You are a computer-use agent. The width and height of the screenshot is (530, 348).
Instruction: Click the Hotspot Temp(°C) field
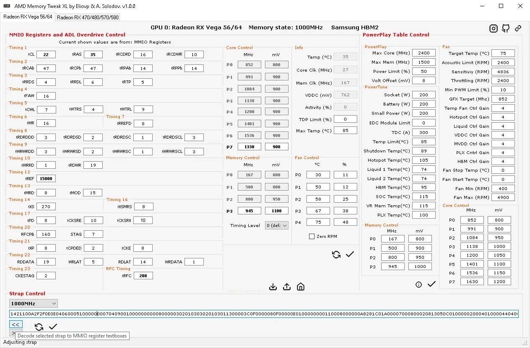(424, 160)
